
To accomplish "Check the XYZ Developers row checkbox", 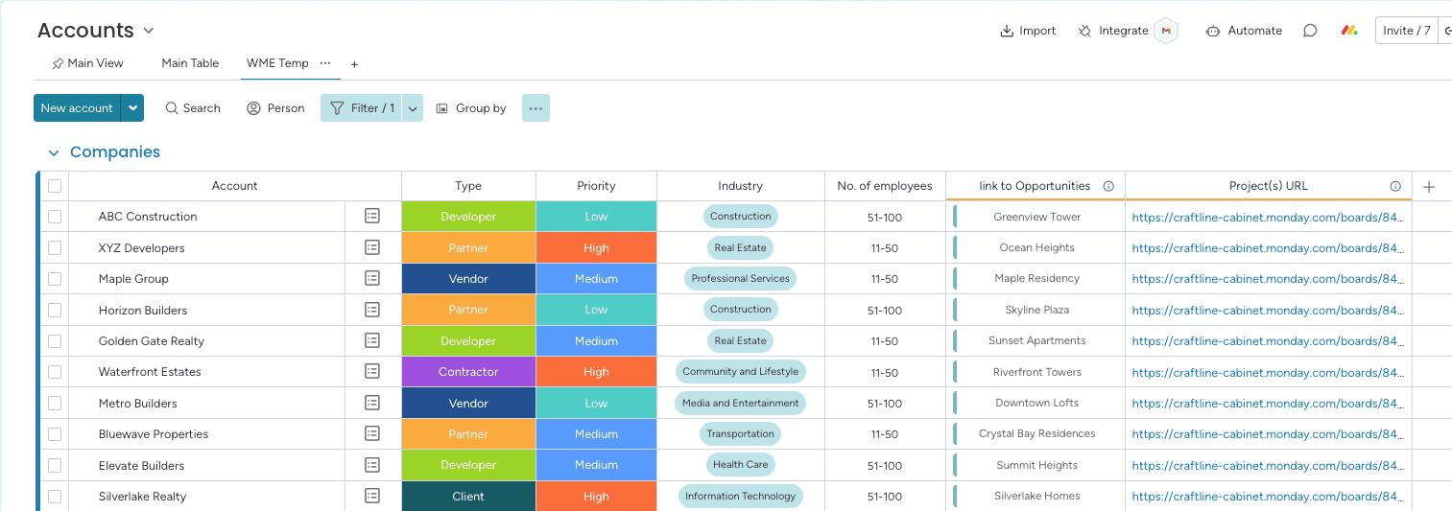I will pos(55,247).
